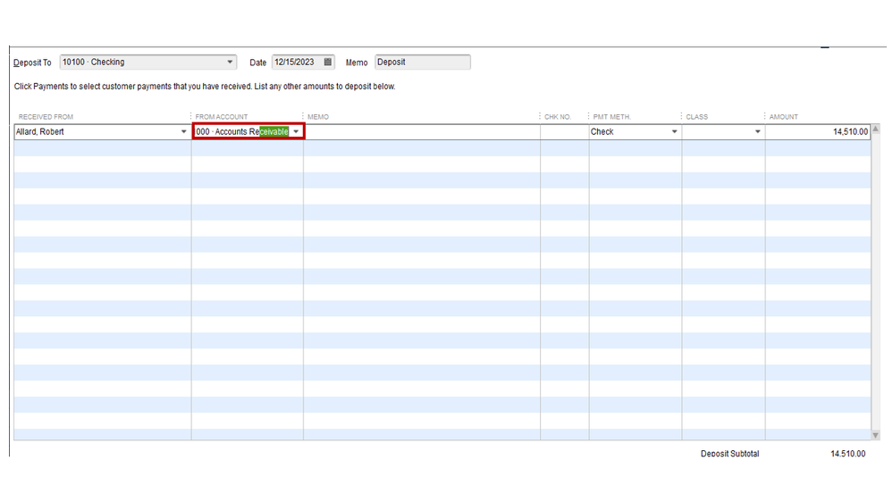The height and width of the screenshot is (502, 893).
Task: Expand the Received From dropdown for Allard, Robert
Action: click(x=183, y=131)
